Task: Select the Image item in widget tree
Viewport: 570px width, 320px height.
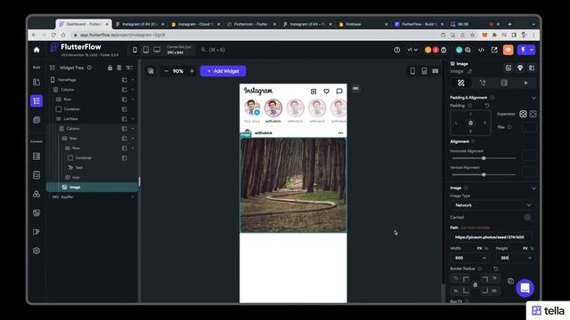Action: pos(92,188)
